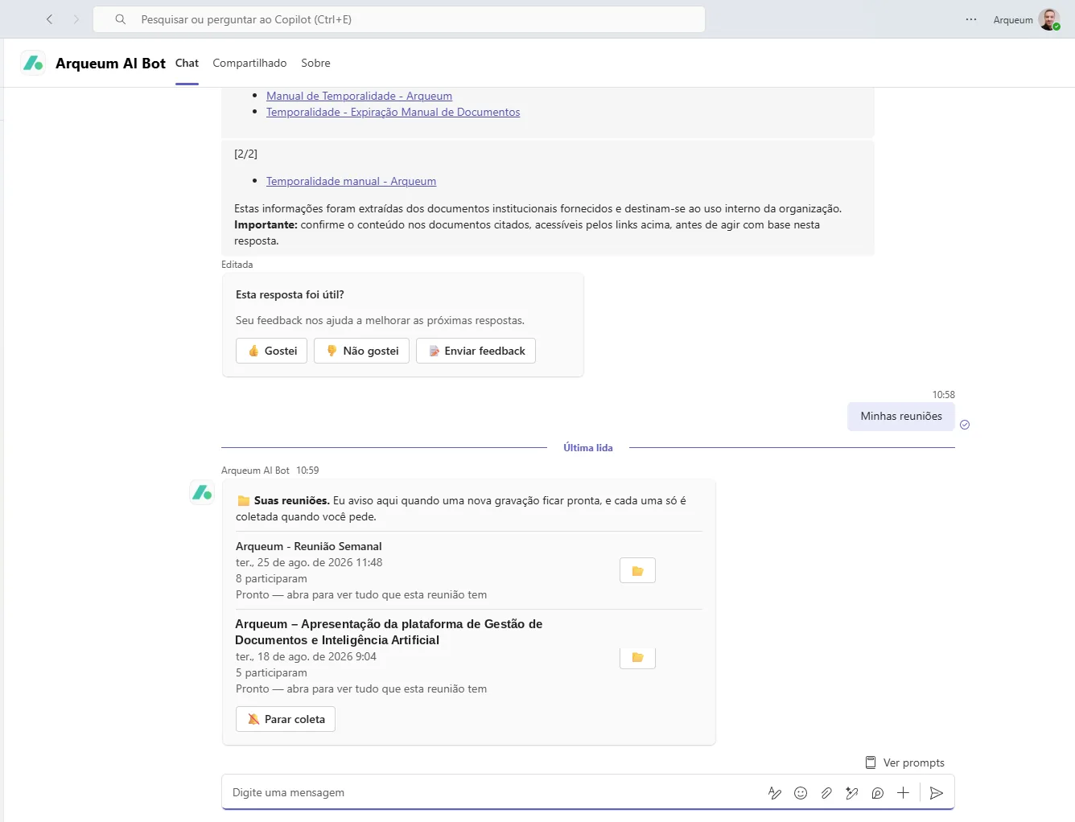The height and width of the screenshot is (822, 1075).
Task: Click the Arqueum user name at top right
Action: 1013,20
